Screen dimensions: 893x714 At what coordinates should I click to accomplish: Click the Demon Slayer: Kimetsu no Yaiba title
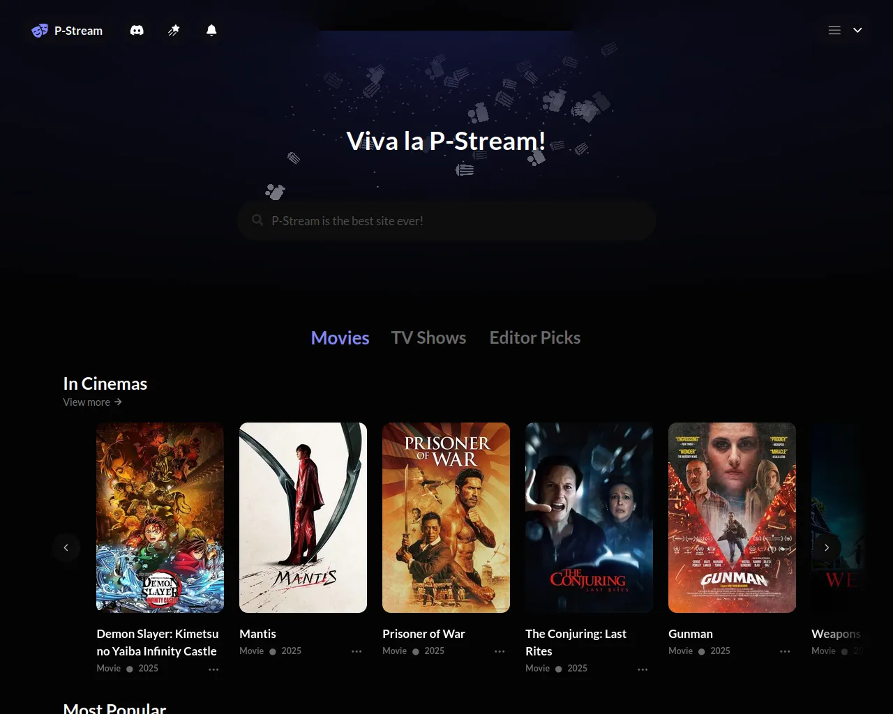click(158, 642)
